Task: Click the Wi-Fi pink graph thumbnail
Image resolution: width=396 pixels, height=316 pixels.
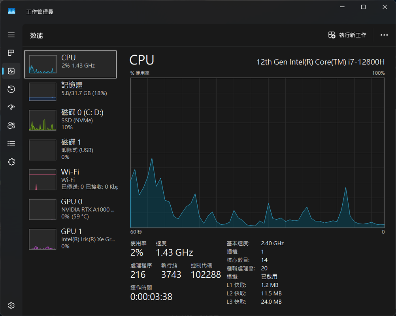Action: coord(43,180)
